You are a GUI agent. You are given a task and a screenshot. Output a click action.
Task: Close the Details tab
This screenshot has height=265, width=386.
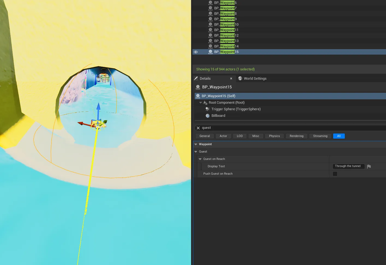231,79
